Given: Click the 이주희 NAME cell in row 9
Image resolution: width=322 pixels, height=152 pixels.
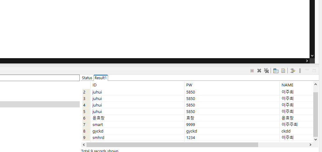Looking at the screenshot, I should pos(296,138).
